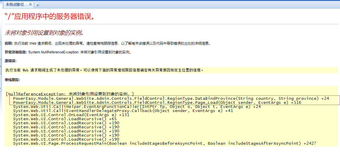
Task: Open a new tab with plus button
Action: point(37,5)
